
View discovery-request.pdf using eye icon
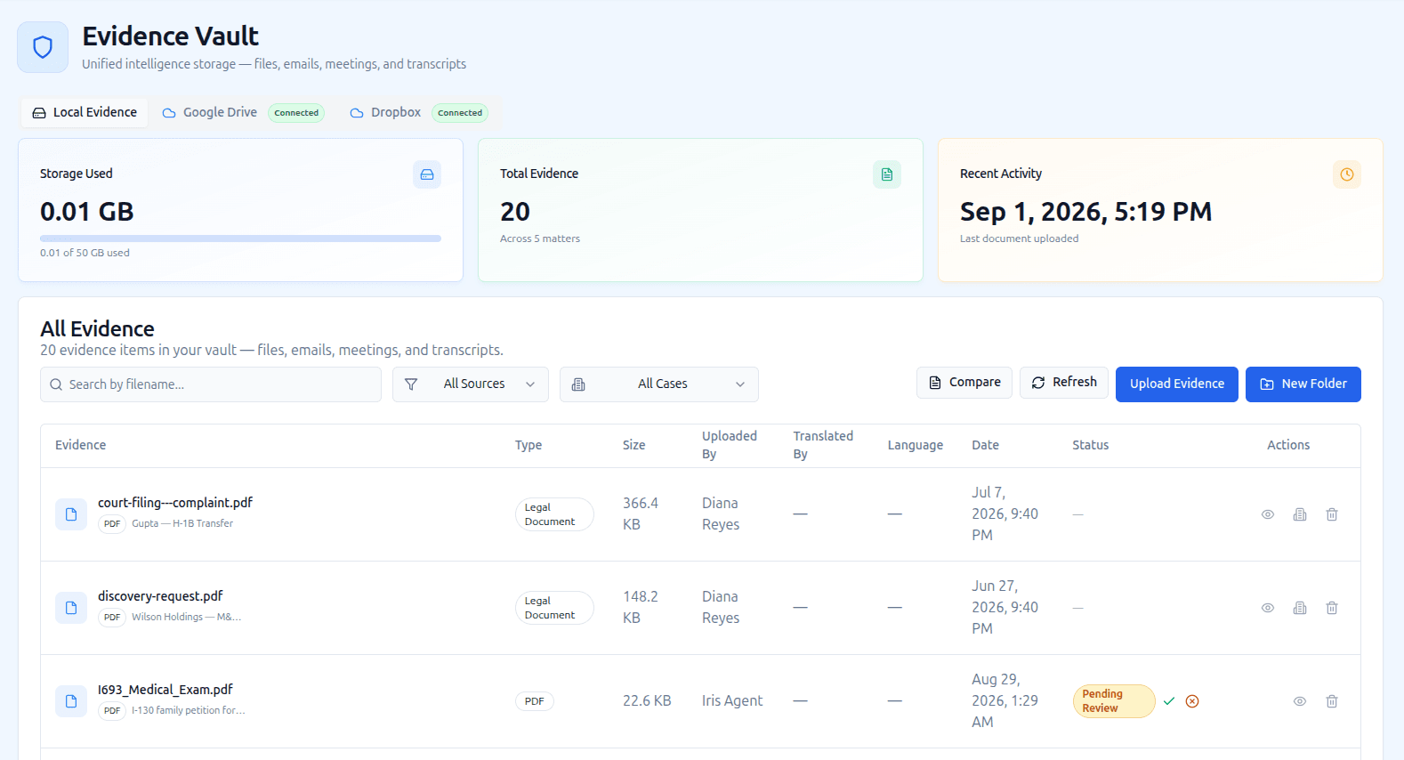[1268, 608]
